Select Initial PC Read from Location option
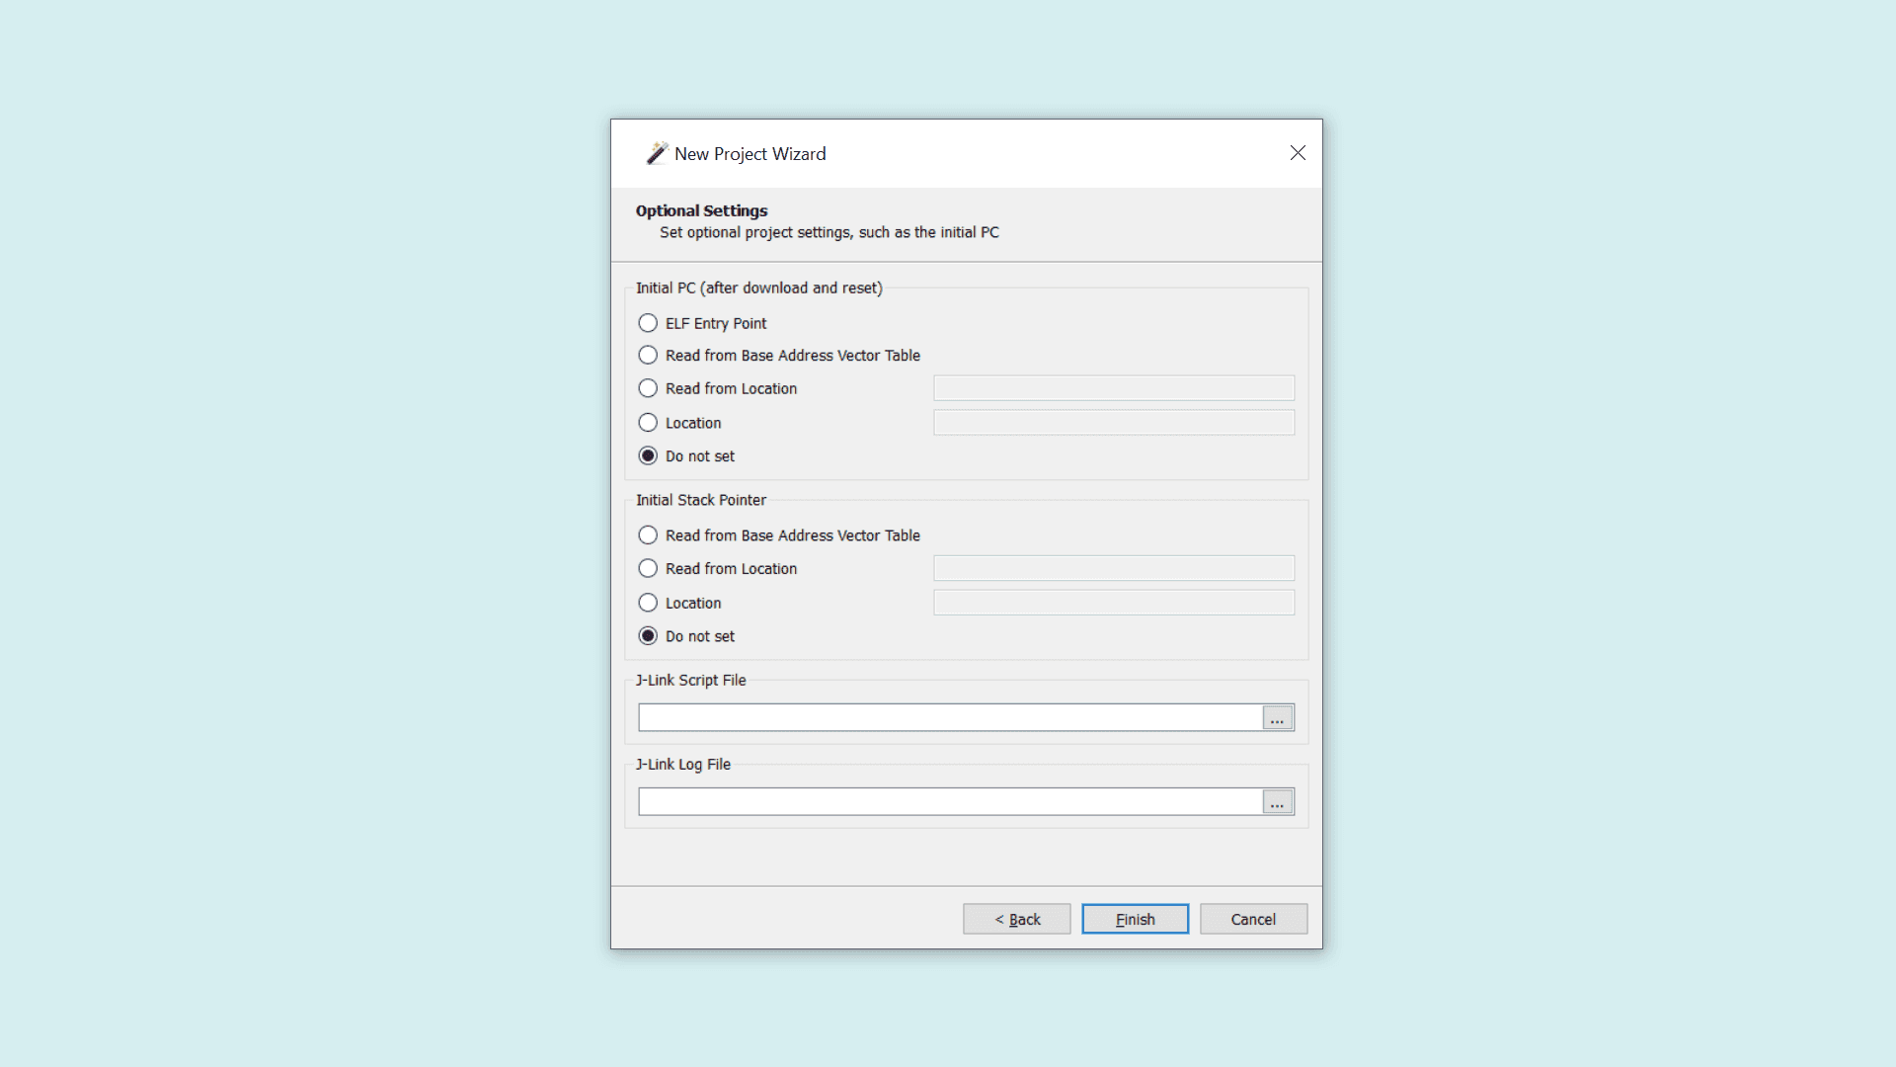 (x=648, y=388)
